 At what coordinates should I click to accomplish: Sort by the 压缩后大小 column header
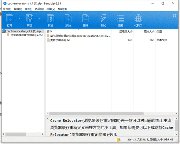pyautogui.click(x=126, y=31)
